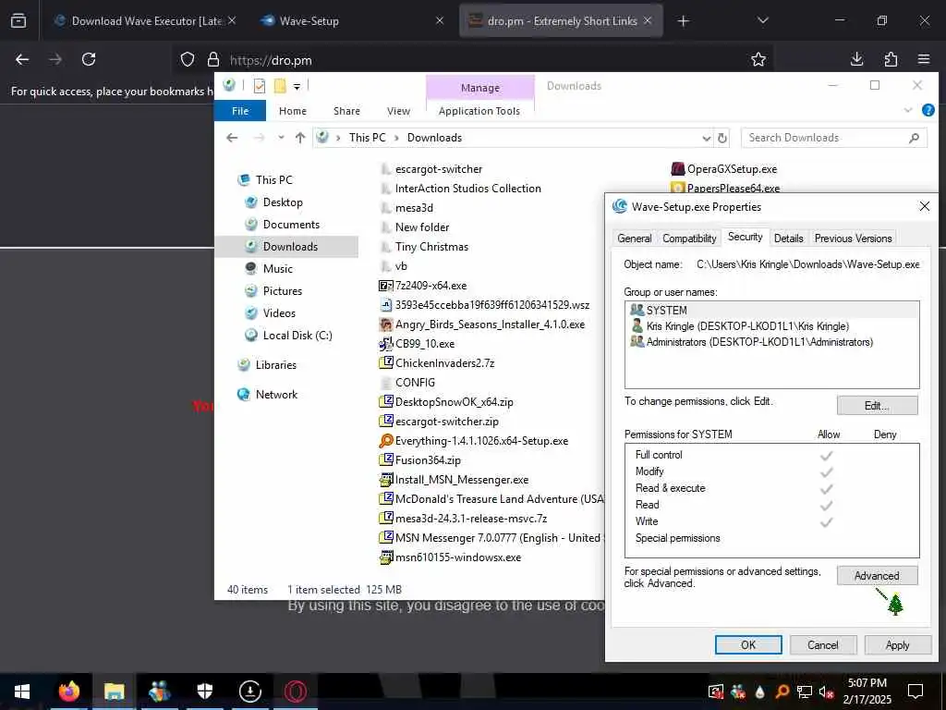Image resolution: width=946 pixels, height=710 pixels.
Task: Switch to the Wave-Setup browser tab
Action: point(352,21)
